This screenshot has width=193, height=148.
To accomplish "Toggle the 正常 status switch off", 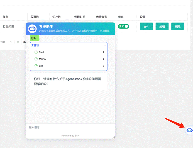I will click(123, 26).
